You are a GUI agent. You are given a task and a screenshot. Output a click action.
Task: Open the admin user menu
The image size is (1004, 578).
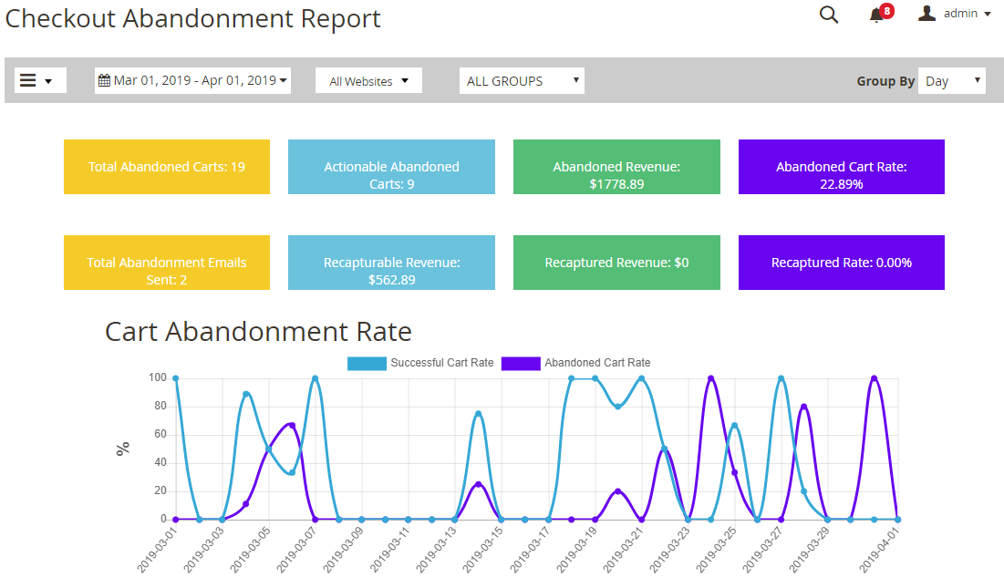[x=954, y=13]
